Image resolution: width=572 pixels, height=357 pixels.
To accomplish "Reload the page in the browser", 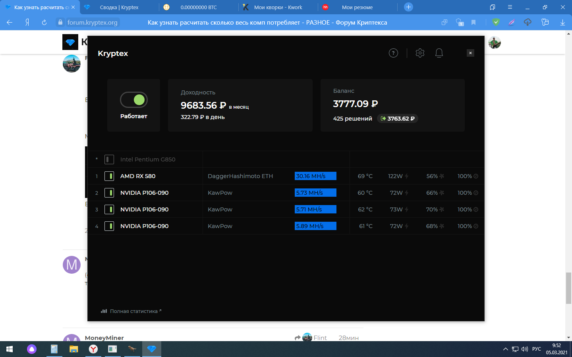I will (44, 23).
